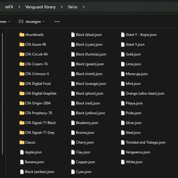Click the CFA Prophecy-78 folder icon
This screenshot has width=178, height=178.
[22, 113]
